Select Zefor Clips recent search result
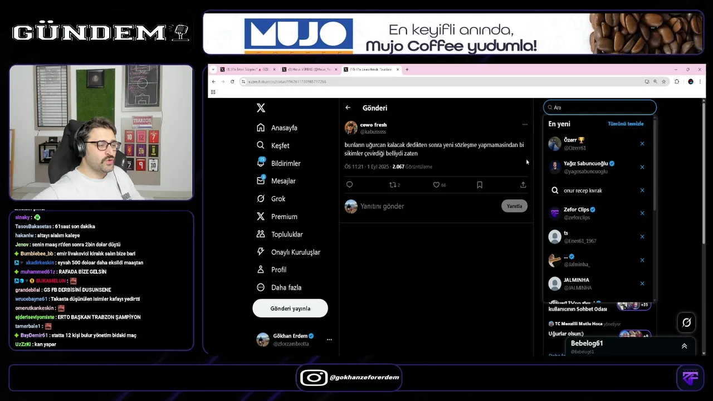The height and width of the screenshot is (401, 713). [597, 213]
